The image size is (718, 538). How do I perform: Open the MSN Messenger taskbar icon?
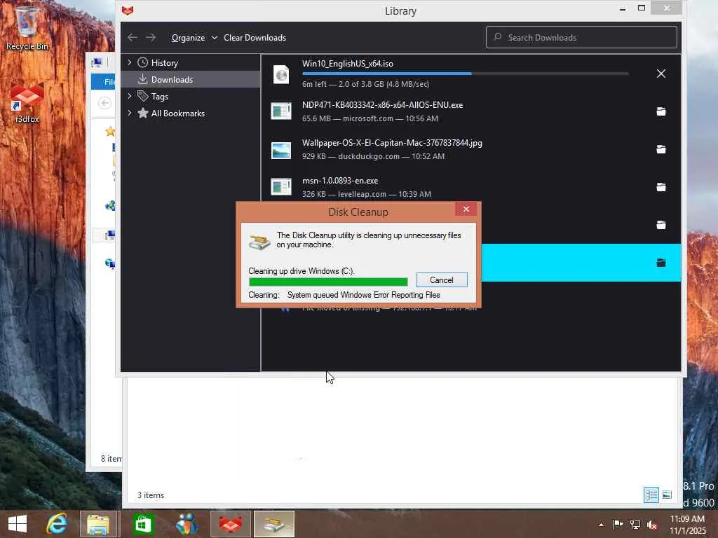pos(187,524)
